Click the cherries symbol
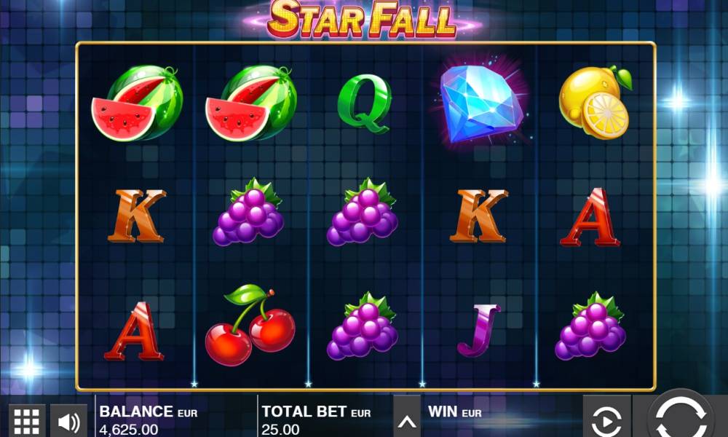Screen dimensions: 728x437 point(250,325)
